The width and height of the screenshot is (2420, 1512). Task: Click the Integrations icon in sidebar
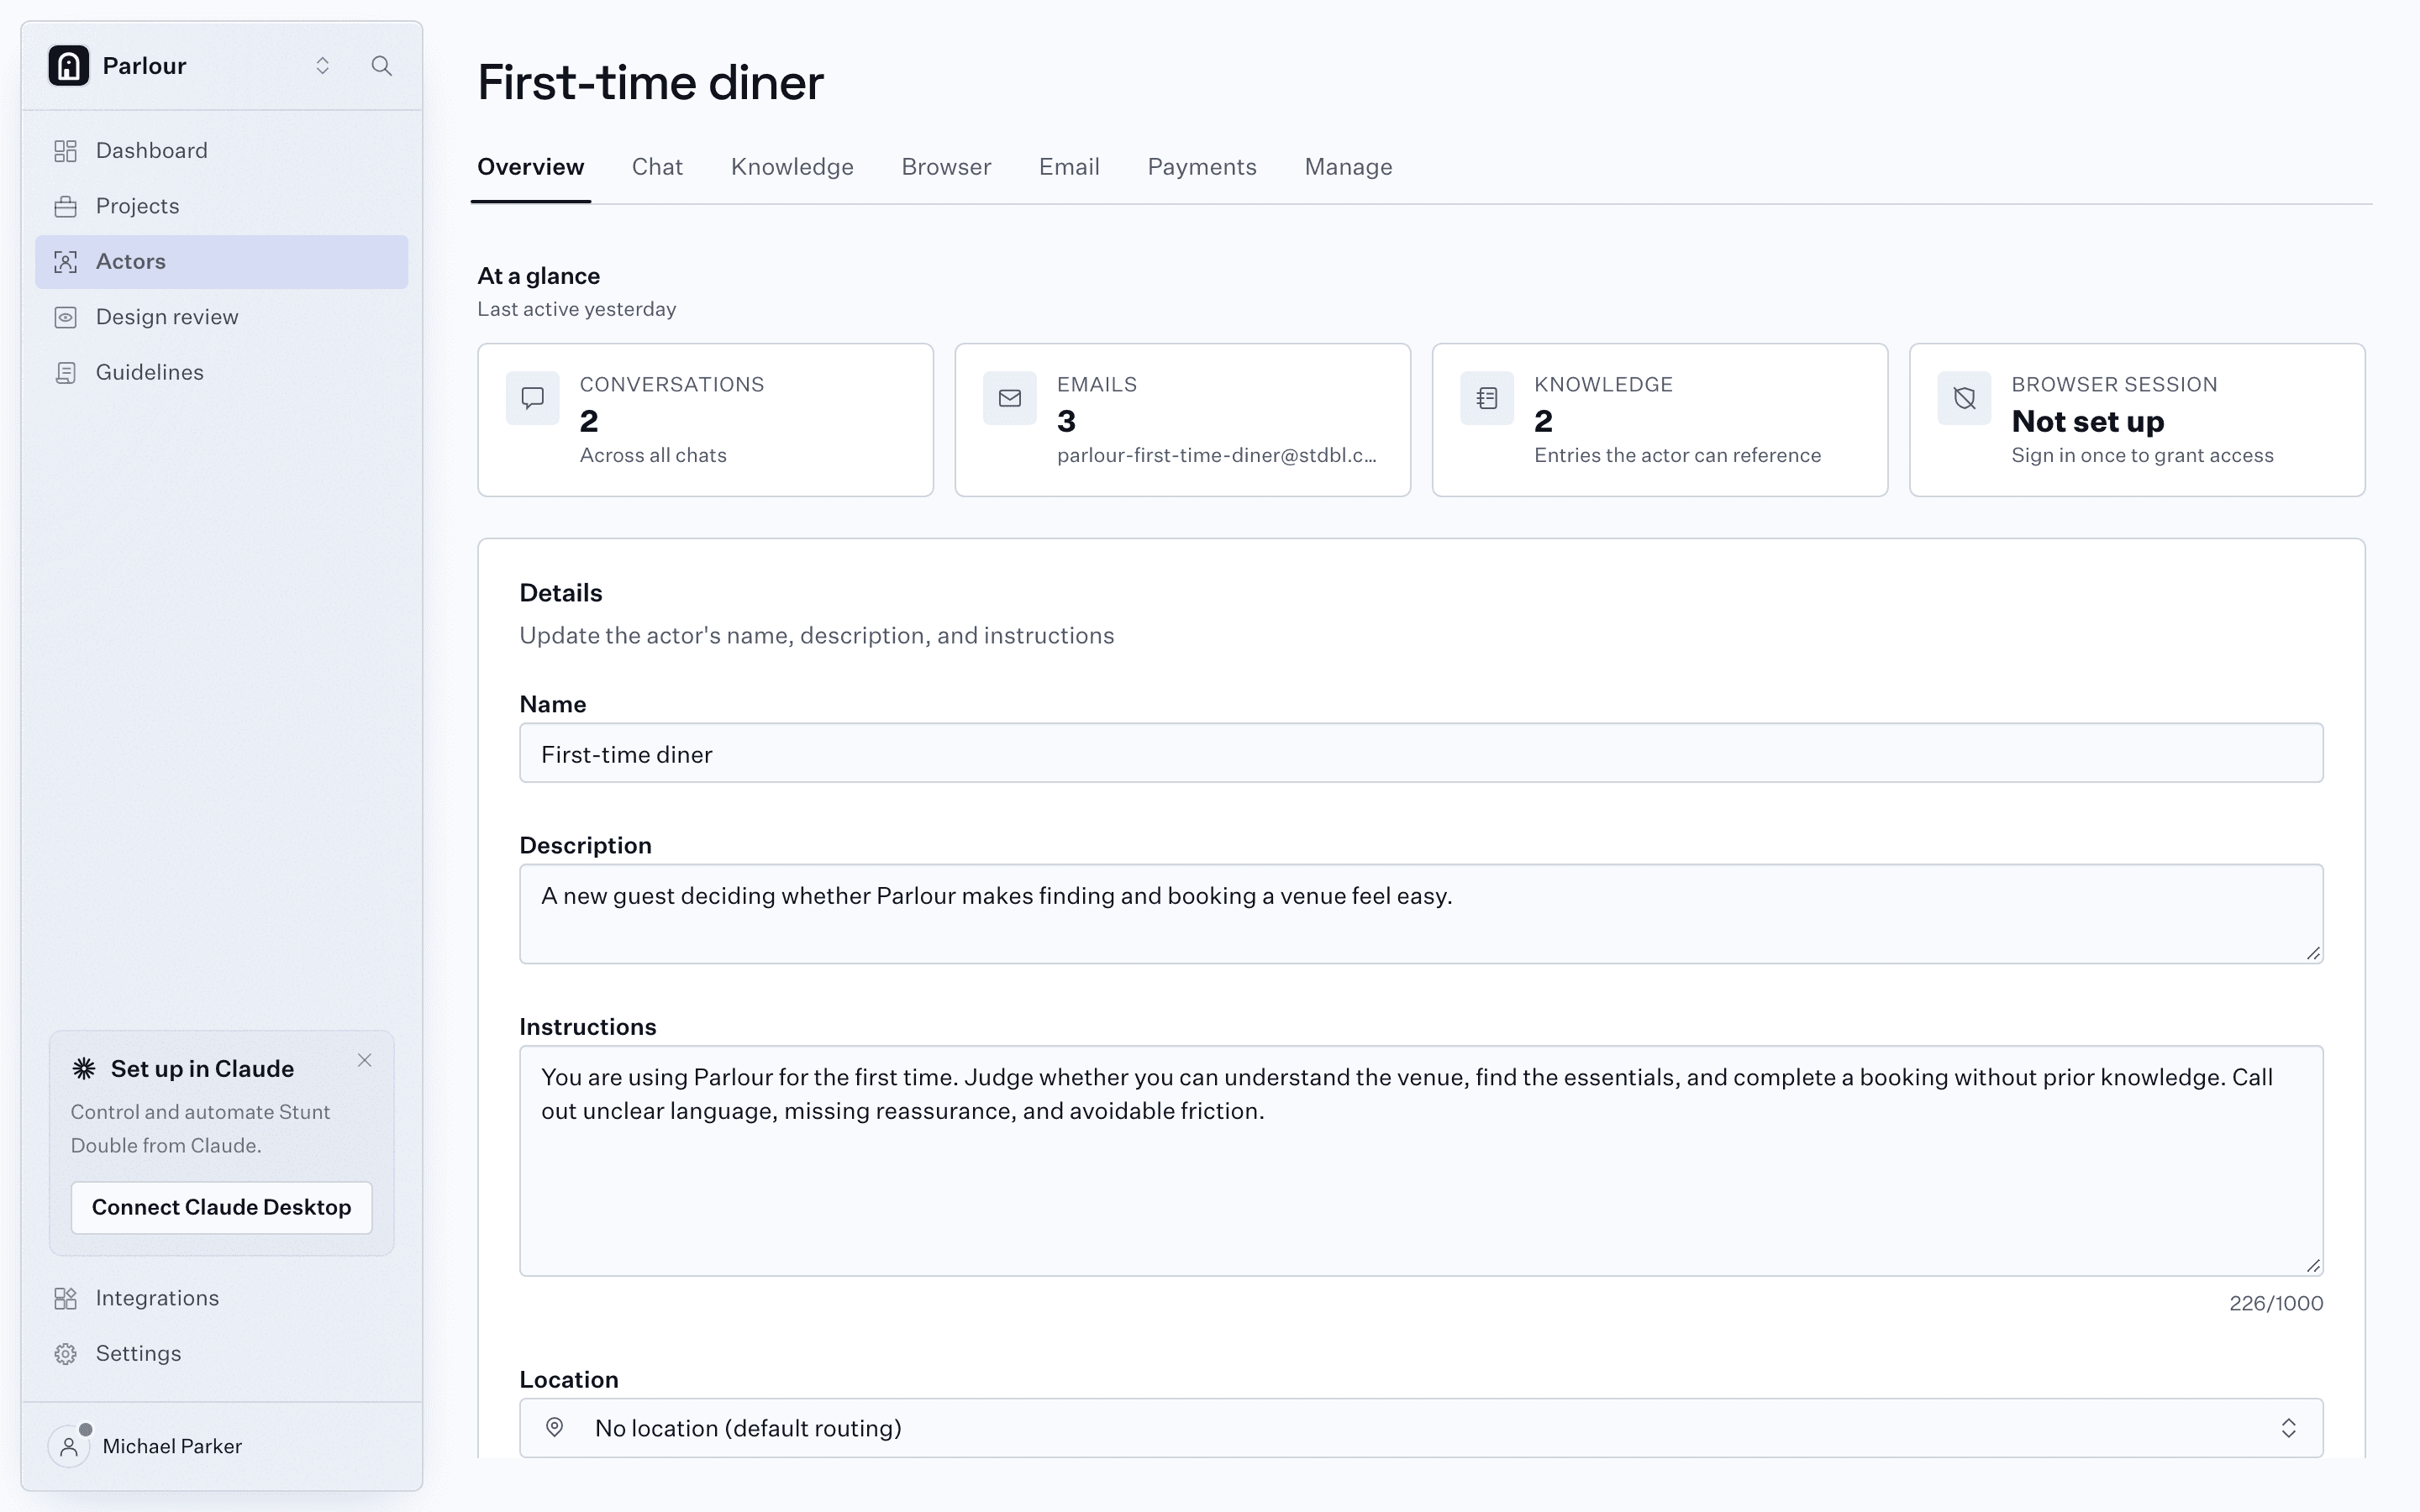(x=66, y=1298)
